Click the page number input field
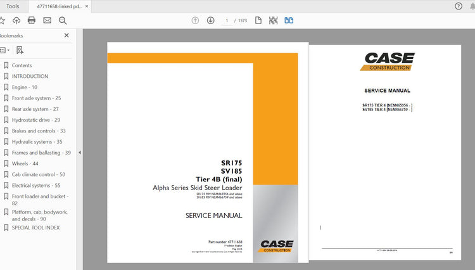This screenshot has height=270, width=475. tap(227, 21)
